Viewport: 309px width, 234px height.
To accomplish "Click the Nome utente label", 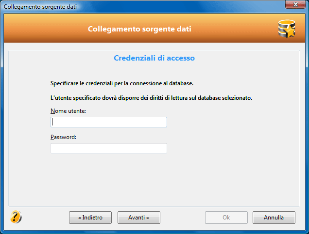I will [68, 111].
